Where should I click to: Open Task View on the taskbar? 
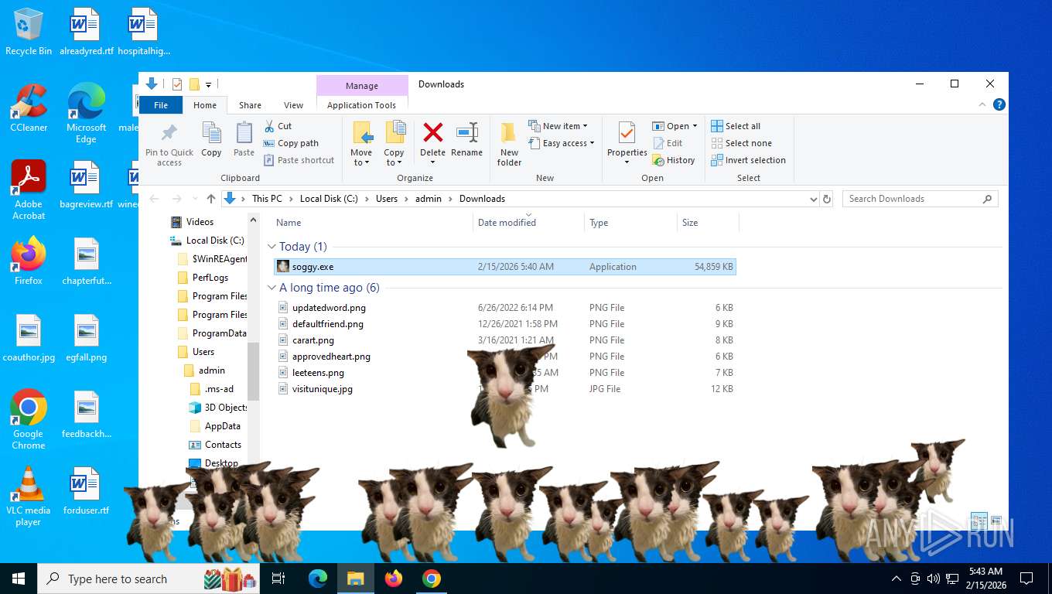coord(278,579)
